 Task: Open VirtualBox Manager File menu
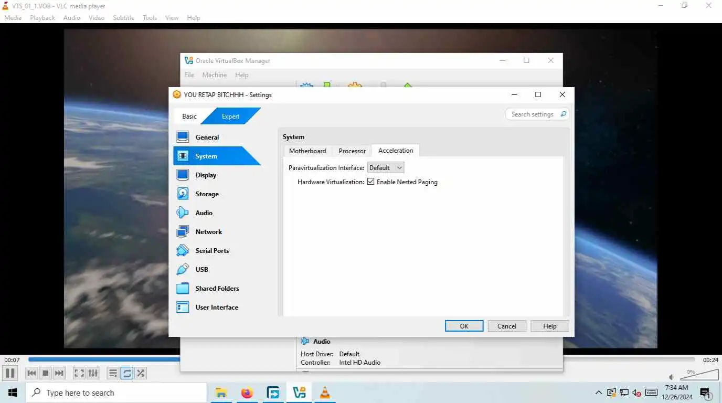189,75
